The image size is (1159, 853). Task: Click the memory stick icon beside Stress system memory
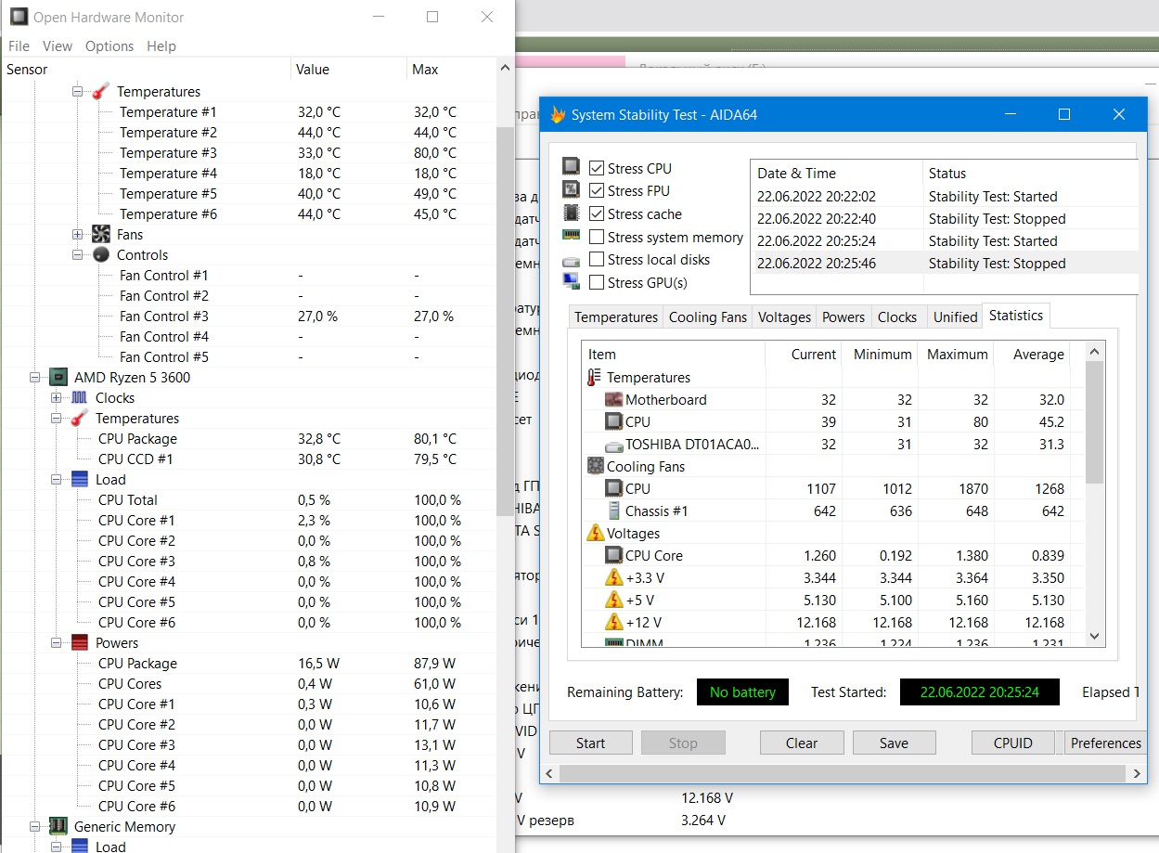pyautogui.click(x=572, y=237)
